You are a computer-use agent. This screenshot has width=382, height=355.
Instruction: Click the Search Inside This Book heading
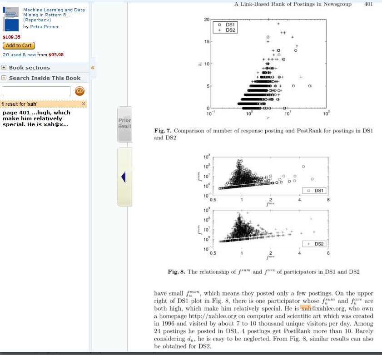click(x=45, y=78)
